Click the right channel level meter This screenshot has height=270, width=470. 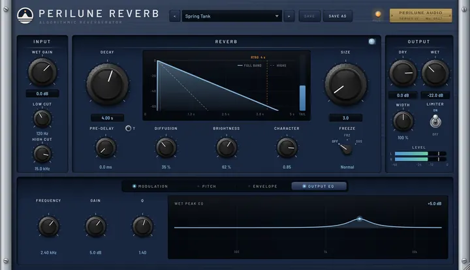(420, 159)
